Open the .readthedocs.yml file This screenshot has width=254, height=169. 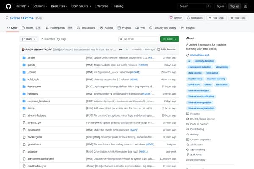pos(36,166)
